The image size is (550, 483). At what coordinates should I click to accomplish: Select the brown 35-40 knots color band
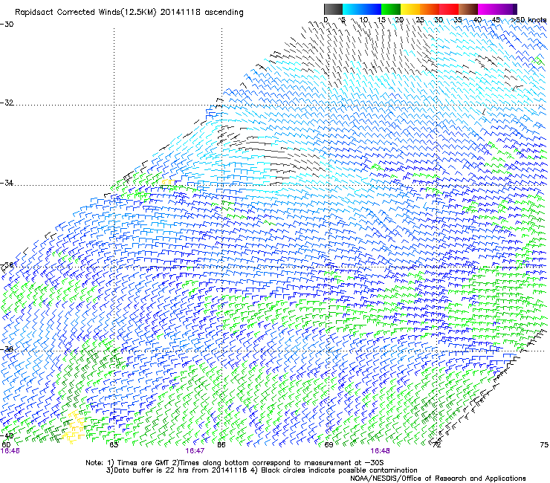[468, 9]
